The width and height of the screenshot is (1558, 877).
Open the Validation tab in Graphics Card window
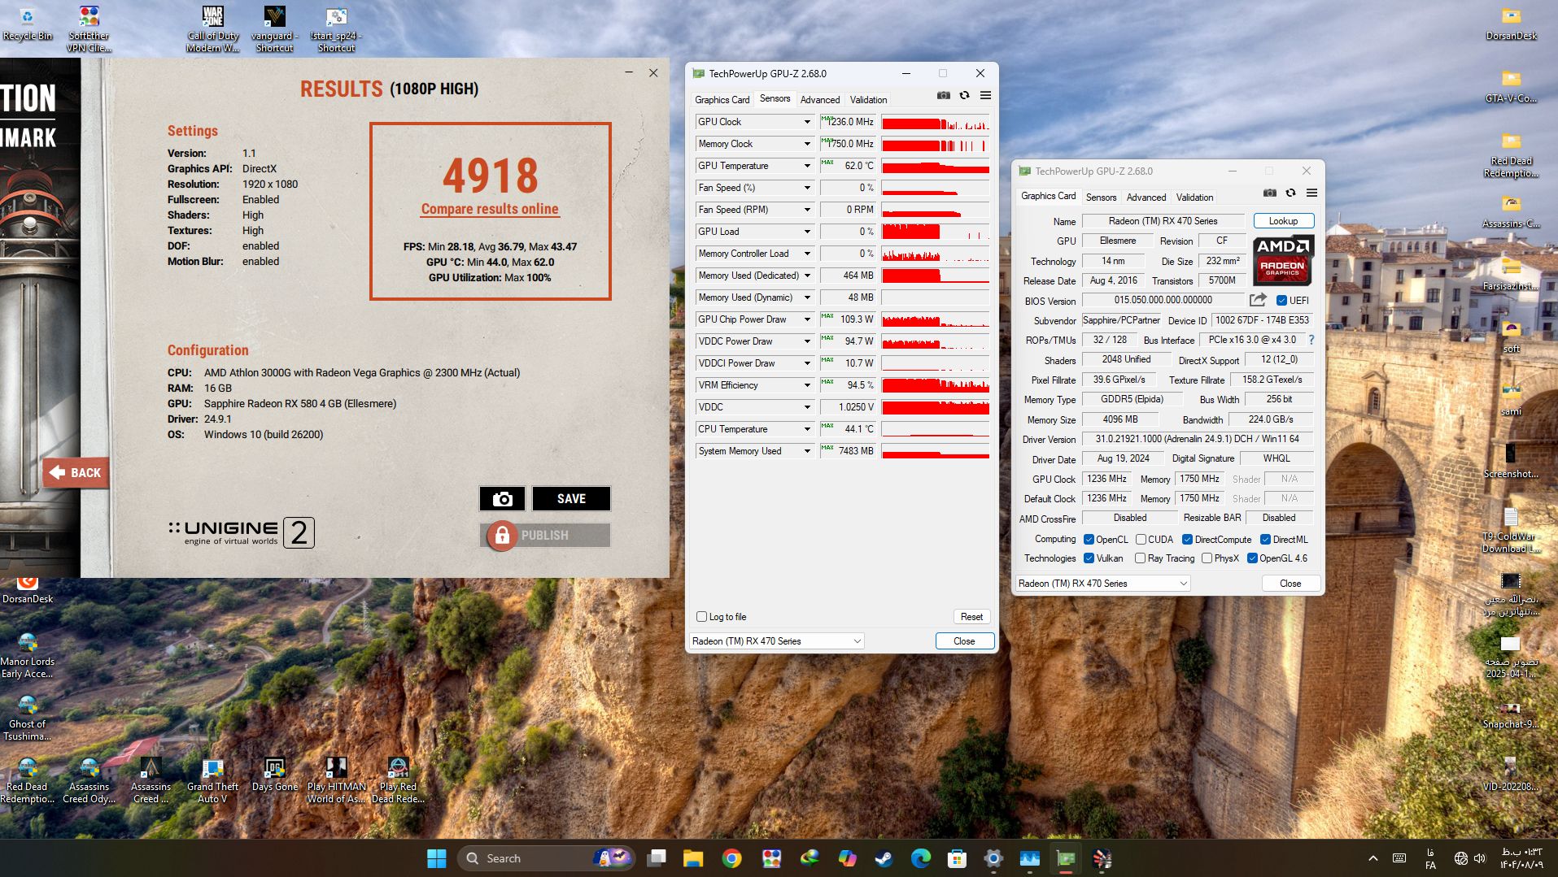tap(1194, 198)
